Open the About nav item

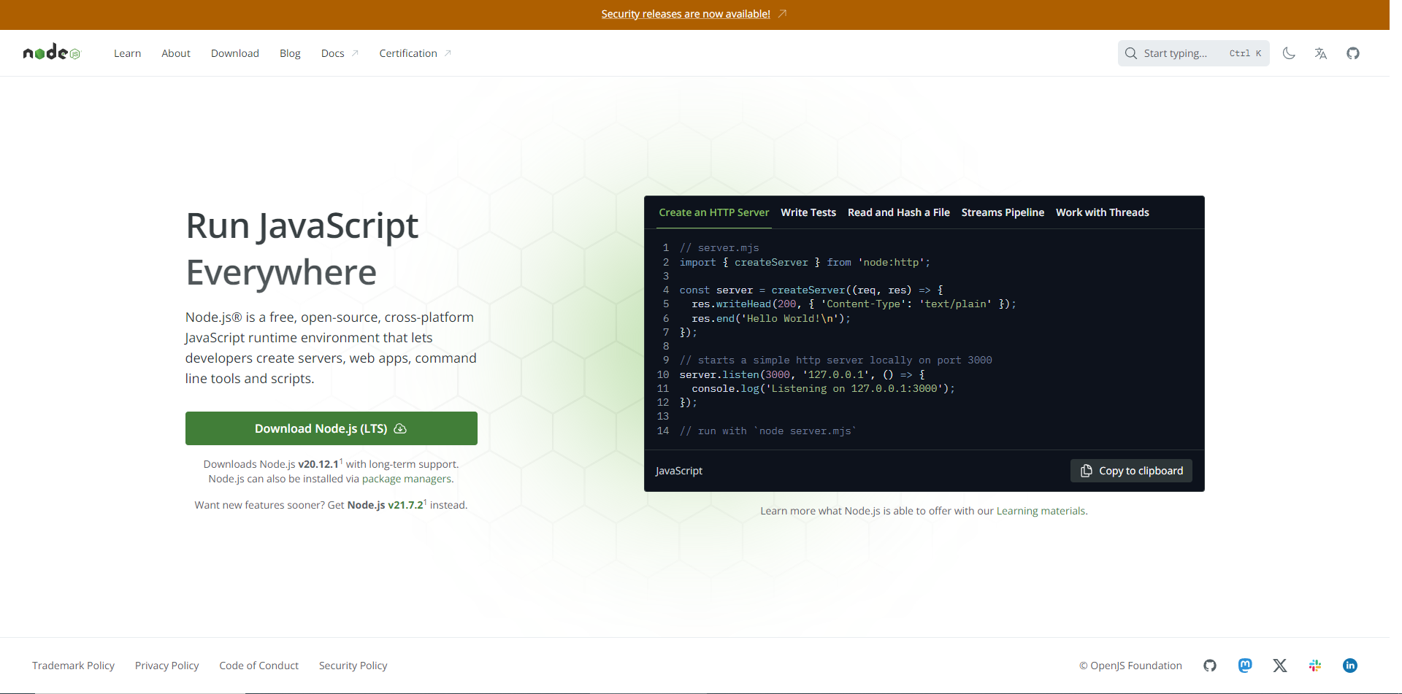pos(176,53)
